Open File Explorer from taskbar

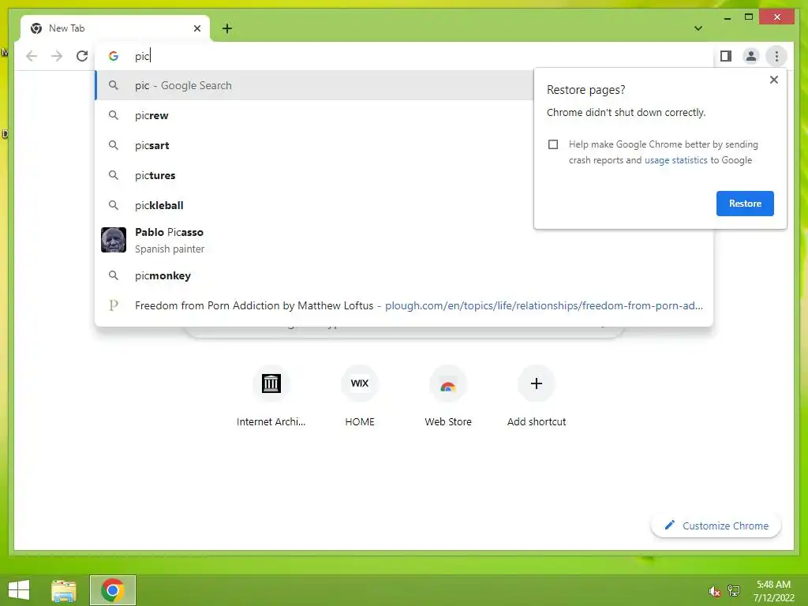[x=64, y=590]
